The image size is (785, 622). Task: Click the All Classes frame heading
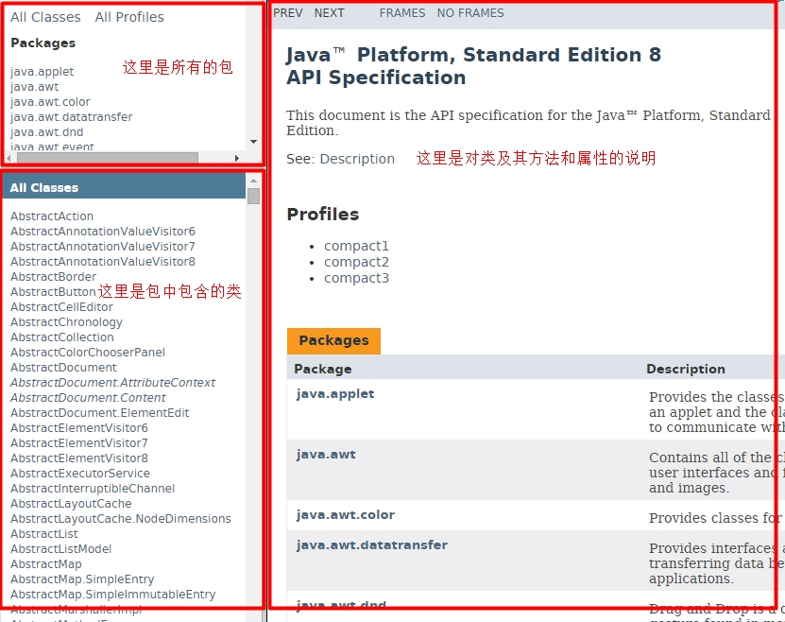pyautogui.click(x=44, y=188)
